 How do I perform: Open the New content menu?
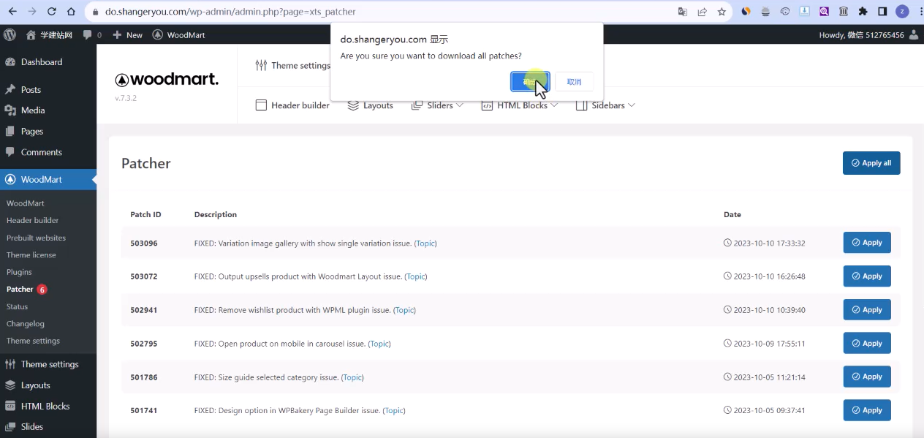[127, 34]
